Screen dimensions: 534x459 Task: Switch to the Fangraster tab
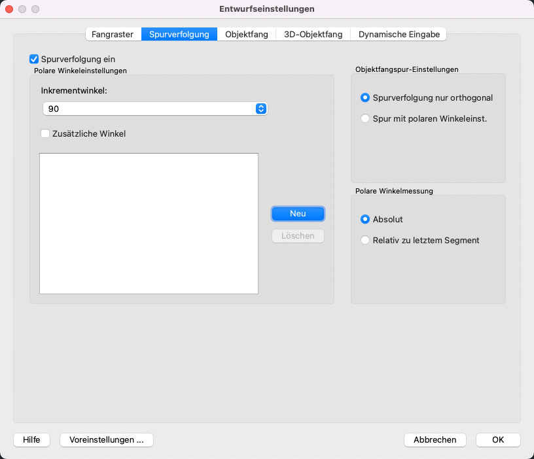coord(113,34)
